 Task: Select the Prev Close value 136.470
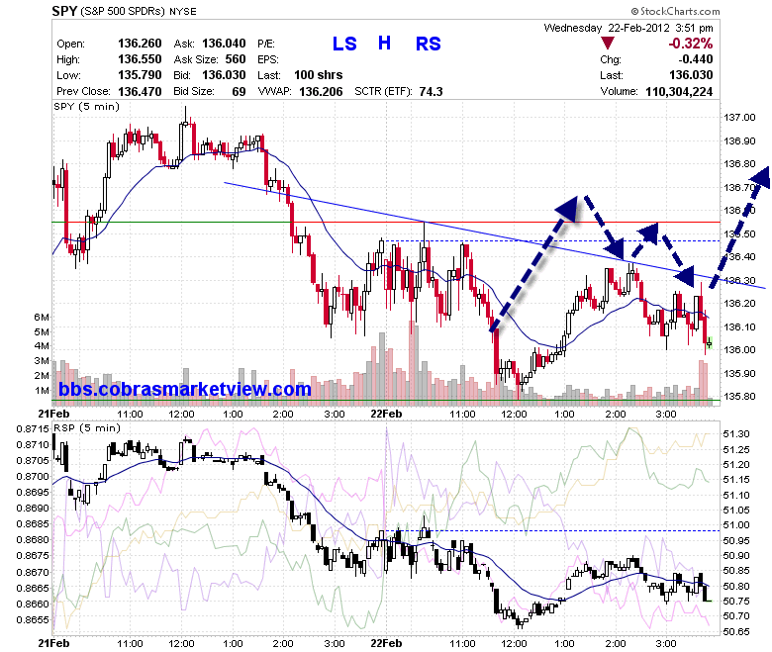pyautogui.click(x=140, y=92)
